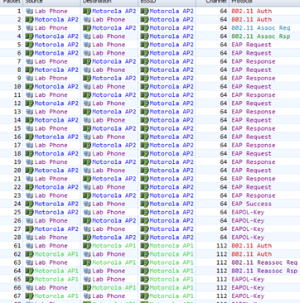Select 802.11 Auth protocol in packet 61
Screen dimensions: 300x303
251,246
